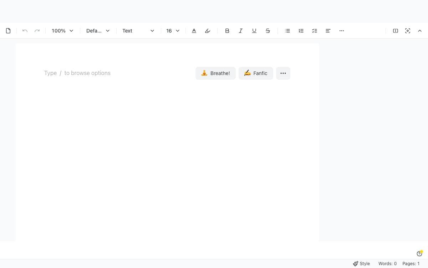428x268 pixels.
Task: Click the Pages: 1 indicator
Action: (x=411, y=264)
